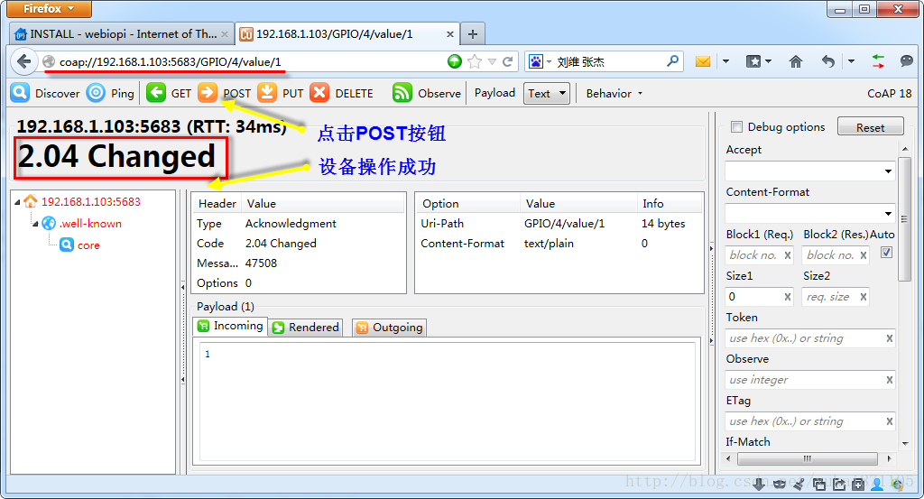
Task: Open the Firefox menu button
Action: (x=50, y=9)
